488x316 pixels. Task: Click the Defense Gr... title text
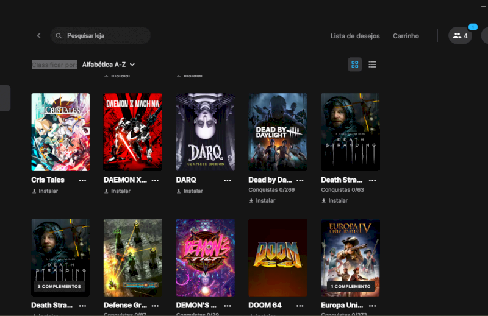click(x=125, y=305)
